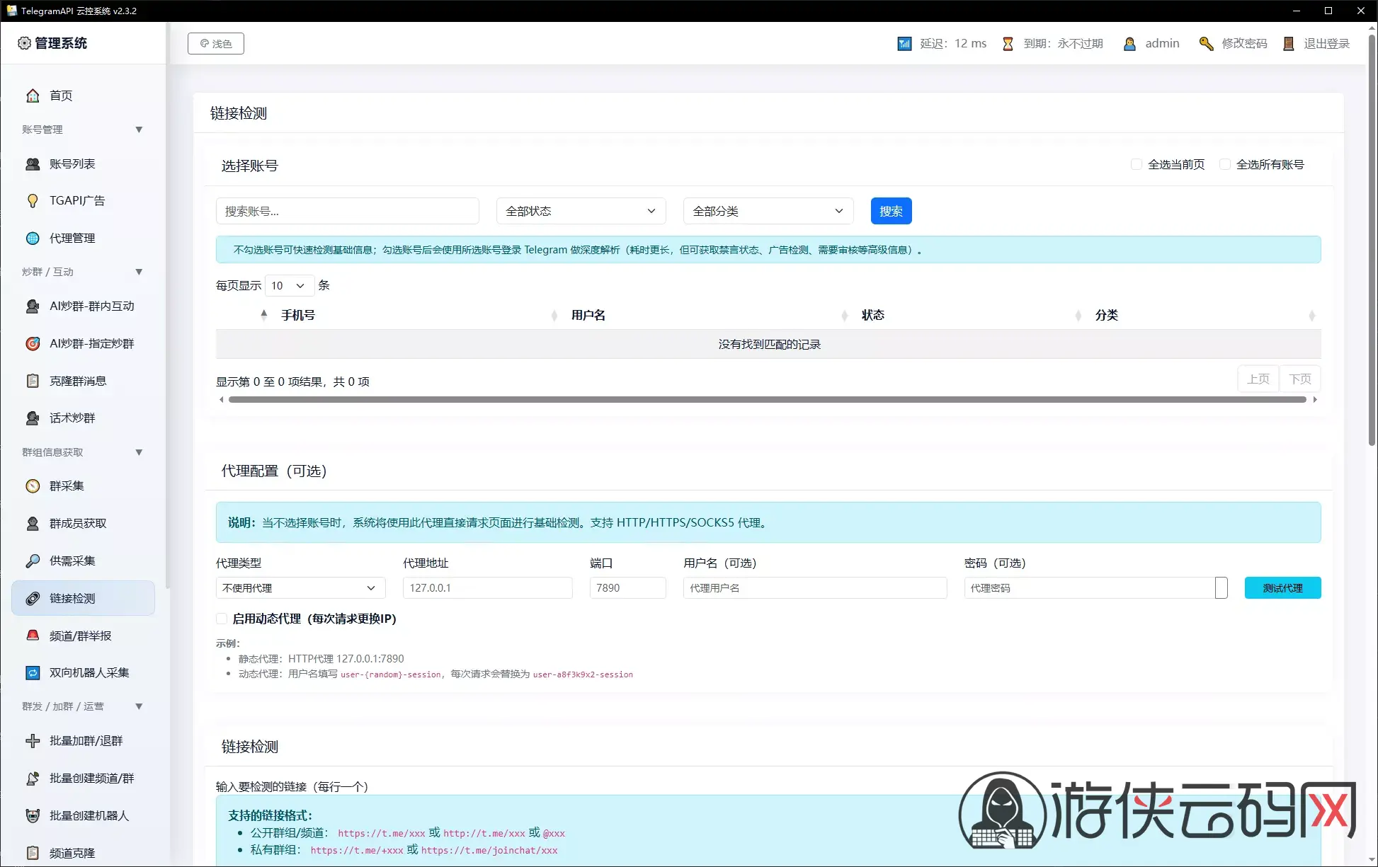The image size is (1378, 867).
Task: Click the lightbulb icon for TGAPI广告
Action: point(33,201)
